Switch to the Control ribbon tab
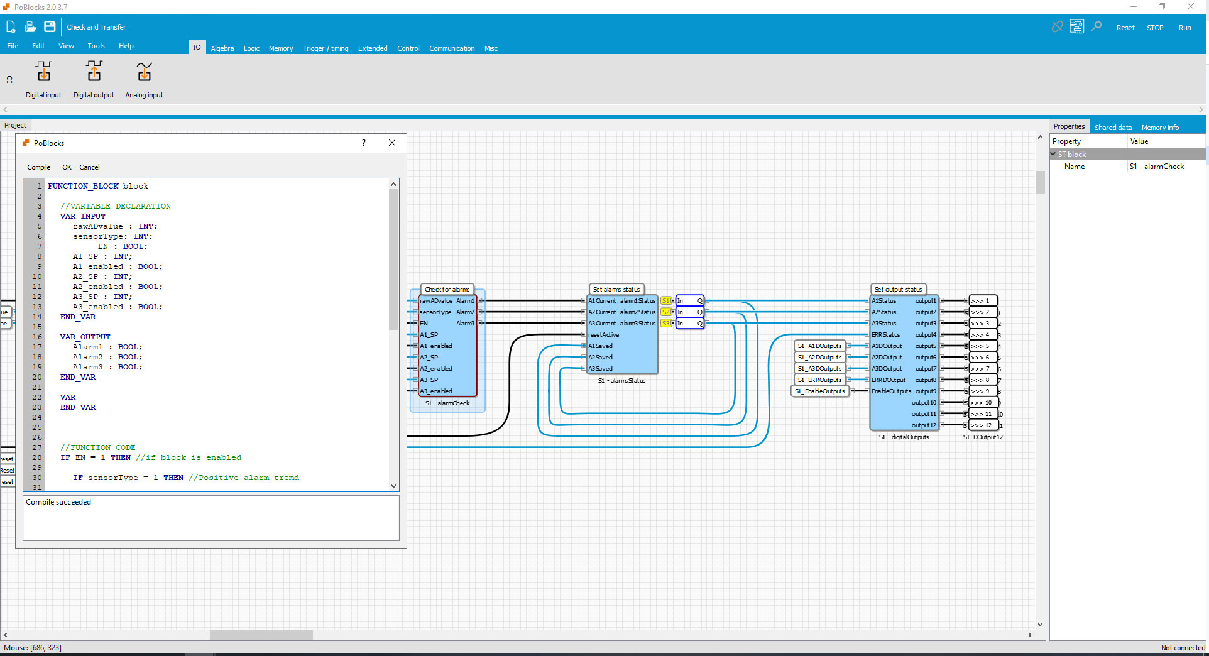The width and height of the screenshot is (1209, 656). click(408, 48)
